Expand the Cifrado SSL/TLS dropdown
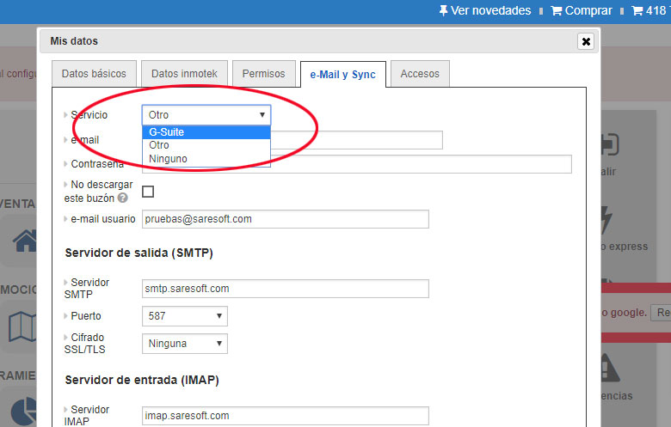671x427 pixels. point(185,344)
